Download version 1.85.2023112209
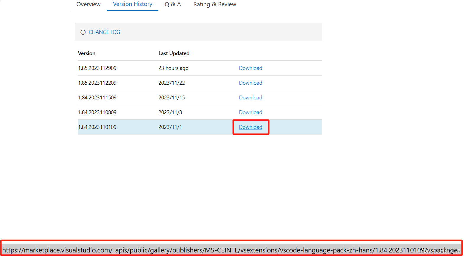465x256 pixels. (250, 83)
